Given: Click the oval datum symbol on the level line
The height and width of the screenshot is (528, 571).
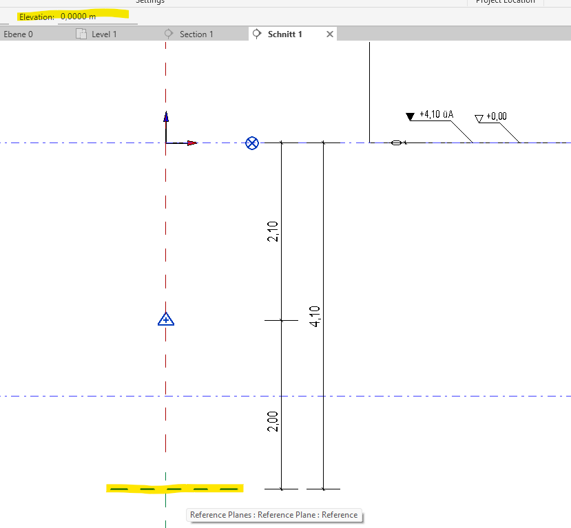Looking at the screenshot, I should [x=397, y=142].
